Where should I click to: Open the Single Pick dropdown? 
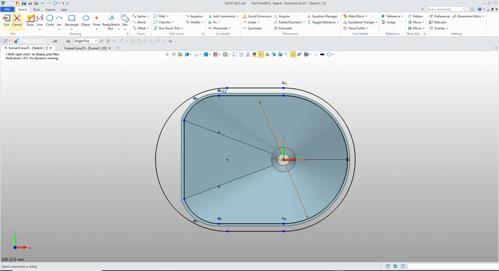[85, 41]
